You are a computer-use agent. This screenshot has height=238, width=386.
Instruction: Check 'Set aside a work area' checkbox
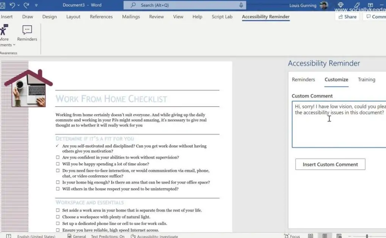pyautogui.click(x=58, y=210)
